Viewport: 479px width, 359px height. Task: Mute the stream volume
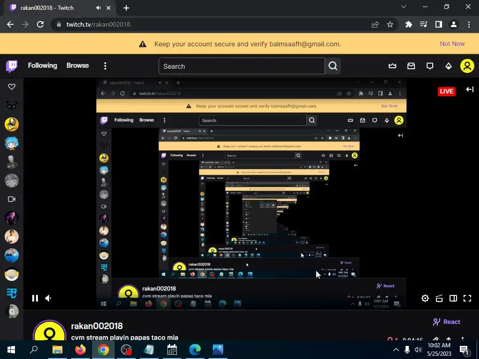point(49,298)
